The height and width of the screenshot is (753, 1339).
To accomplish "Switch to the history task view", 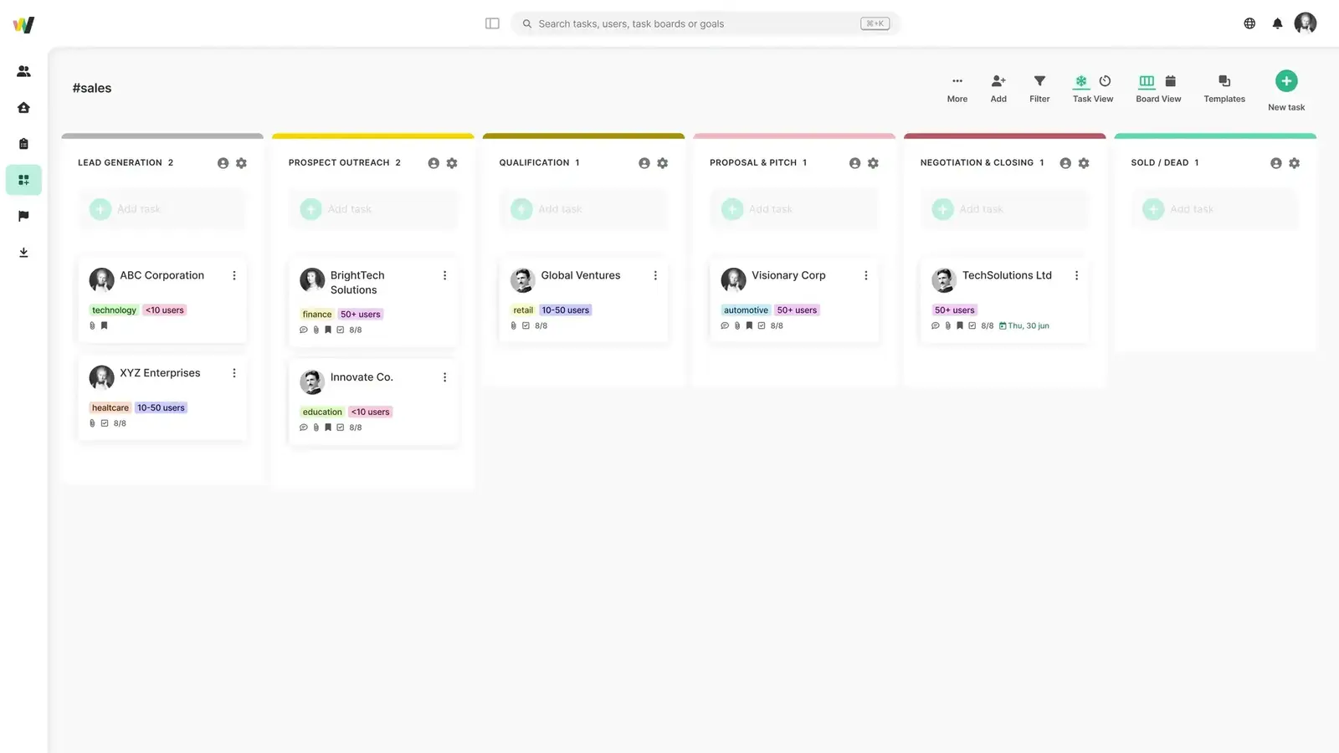I will [1105, 81].
